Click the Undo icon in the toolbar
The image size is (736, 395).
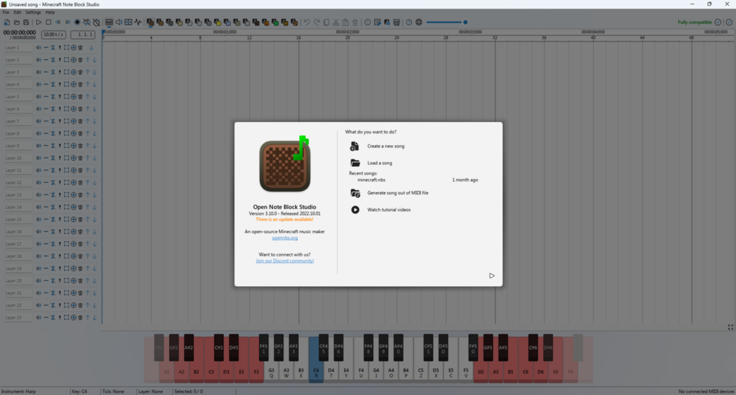click(307, 22)
